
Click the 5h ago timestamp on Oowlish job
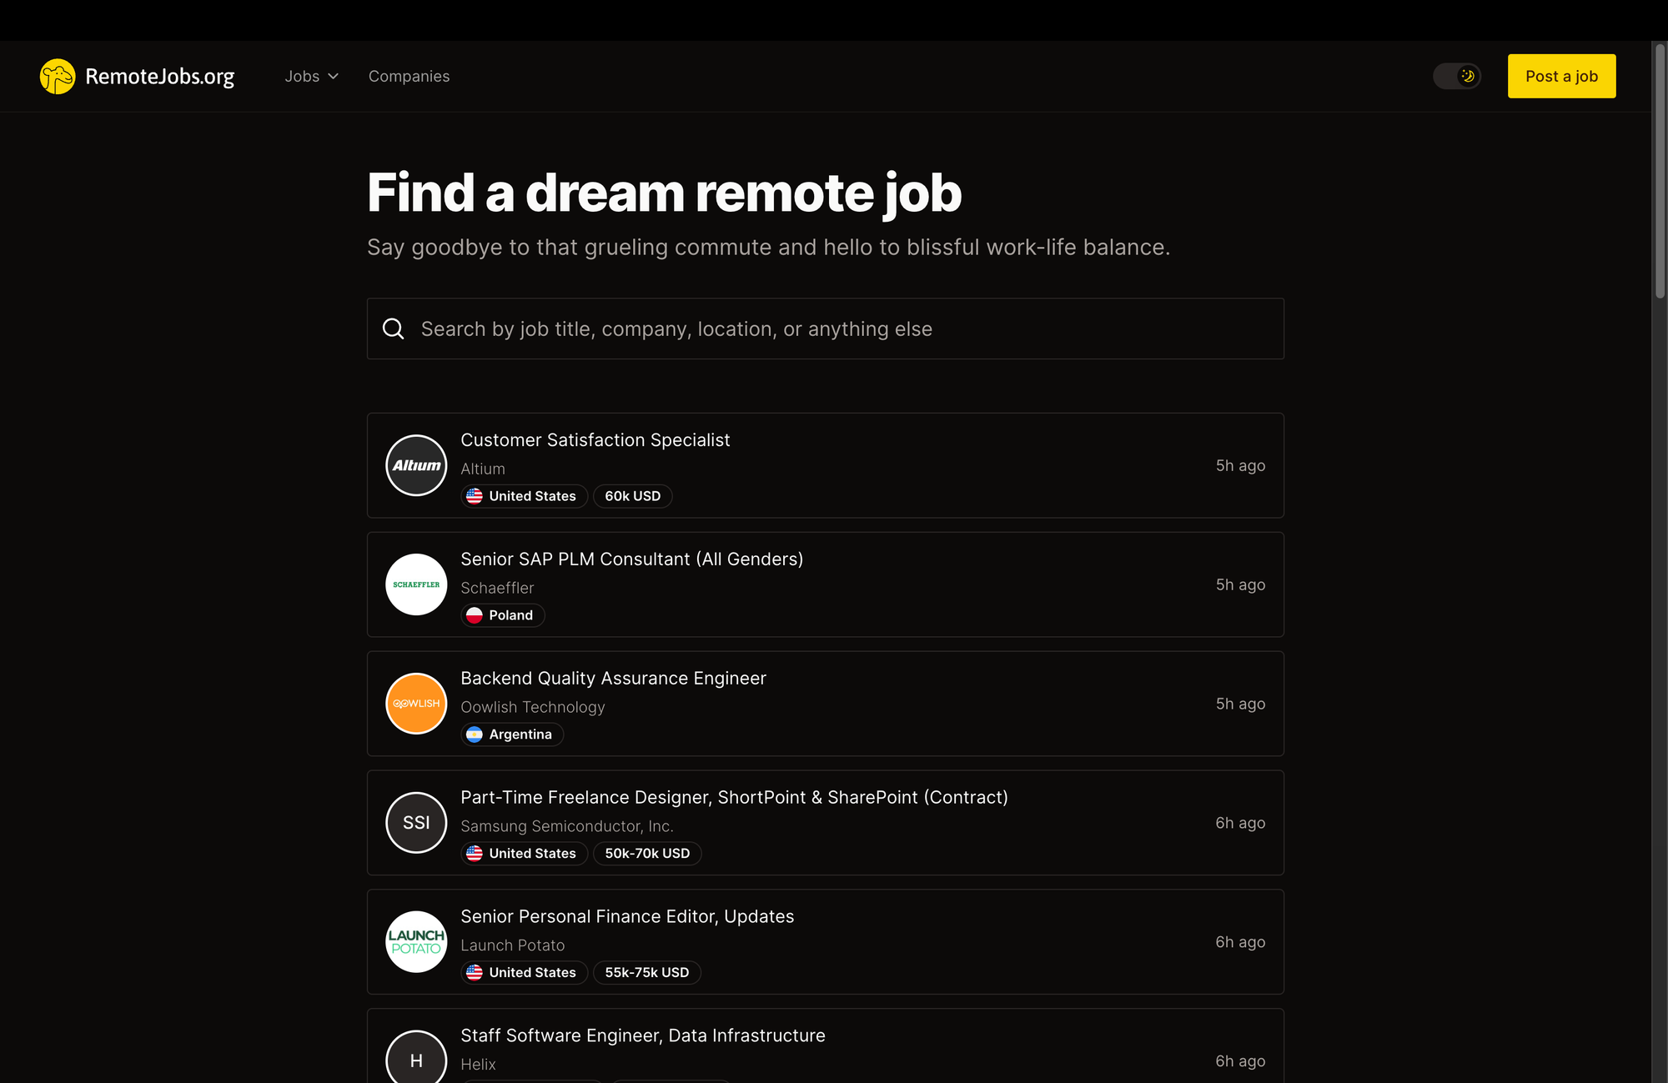click(x=1240, y=704)
